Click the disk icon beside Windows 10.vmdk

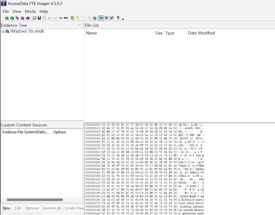pyautogui.click(x=7, y=32)
